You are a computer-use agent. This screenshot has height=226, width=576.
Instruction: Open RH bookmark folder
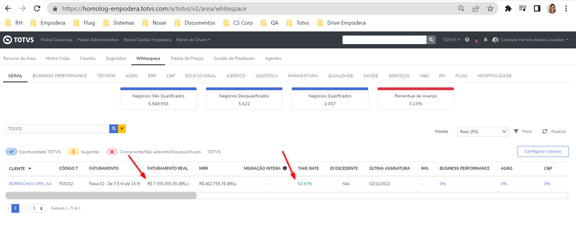tap(14, 23)
